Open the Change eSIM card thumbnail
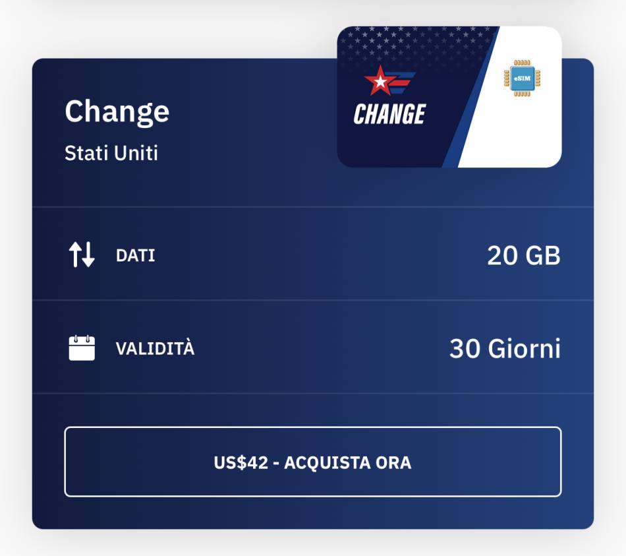The height and width of the screenshot is (556, 626). click(449, 97)
